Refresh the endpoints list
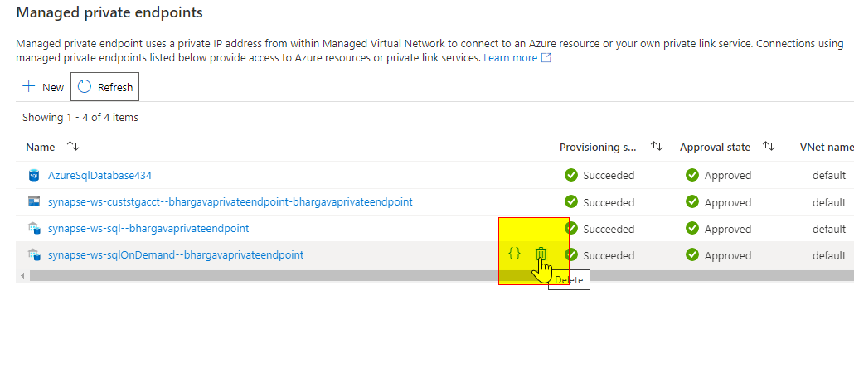Screen dimensions: 854x378 104,86
